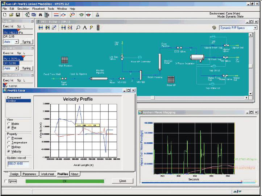Choose the Matrix view radio button
The height and width of the screenshot is (196, 262).
click(9, 124)
